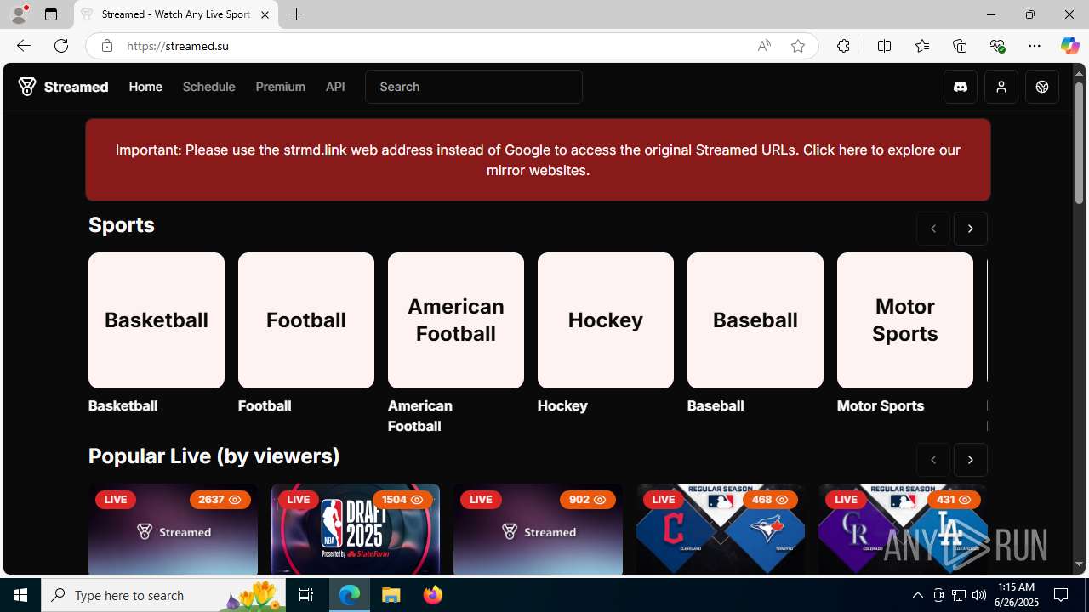Watch Cleveland vs Toronto live game
Viewport: 1089px width, 612px height.
[x=721, y=530]
